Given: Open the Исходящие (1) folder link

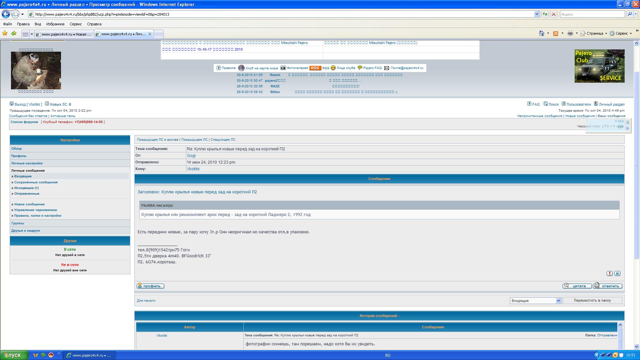Looking at the screenshot, I should (x=26, y=188).
